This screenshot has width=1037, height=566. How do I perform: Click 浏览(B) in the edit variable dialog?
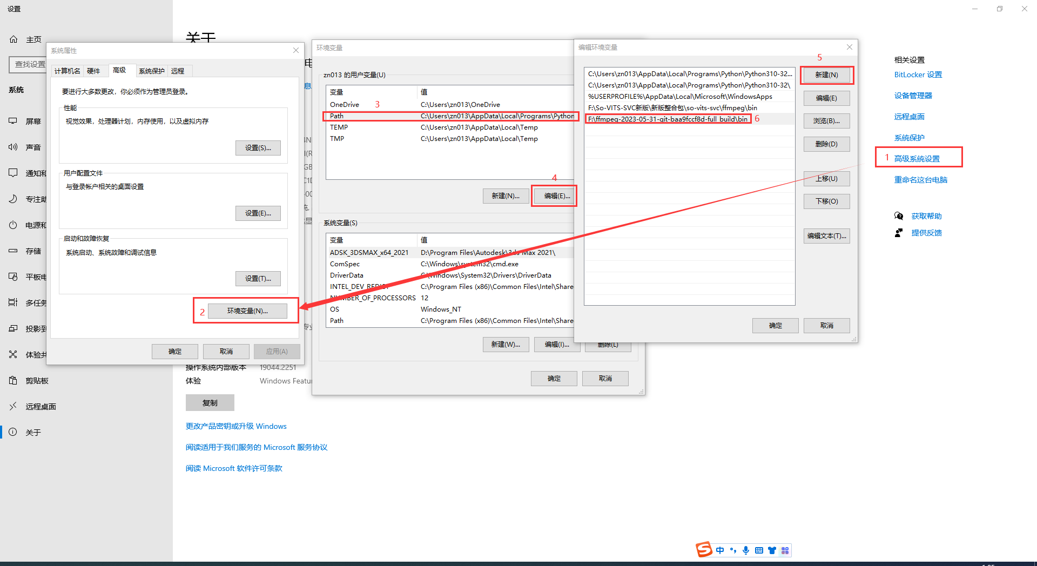pos(826,120)
